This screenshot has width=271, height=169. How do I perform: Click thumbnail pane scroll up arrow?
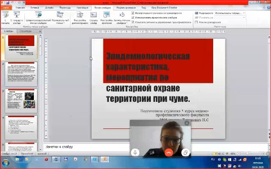click(x=41, y=36)
